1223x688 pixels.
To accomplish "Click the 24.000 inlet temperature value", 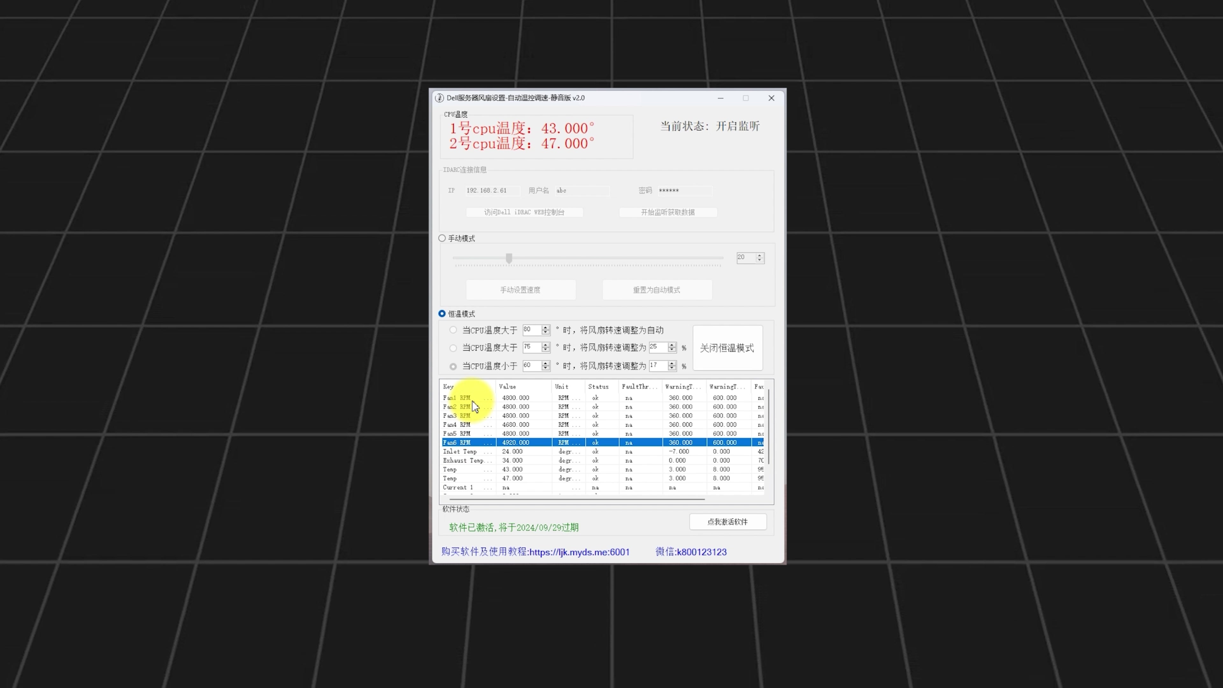I will (x=512, y=452).
